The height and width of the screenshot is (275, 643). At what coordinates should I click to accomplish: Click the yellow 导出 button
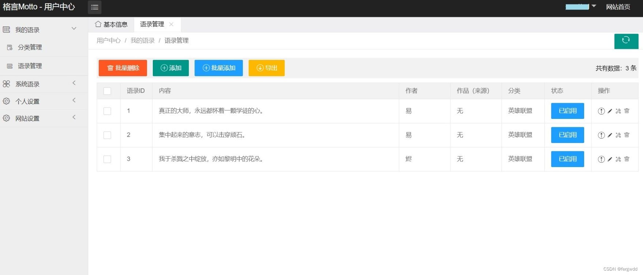[266, 68]
